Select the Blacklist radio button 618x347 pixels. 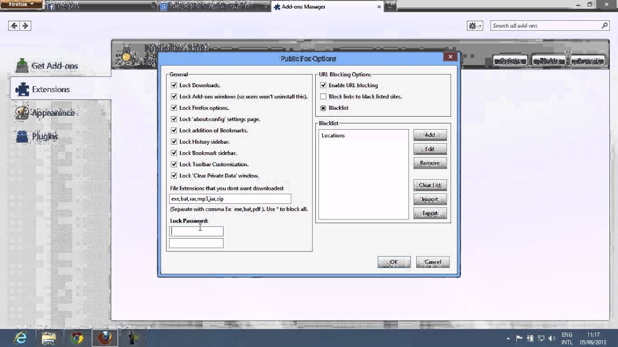(323, 108)
